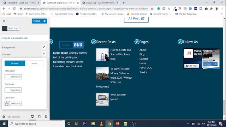Viewport: 226px width, 127px height.
Task: Open the Keyword Planner bookmark
Action: pos(160,14)
